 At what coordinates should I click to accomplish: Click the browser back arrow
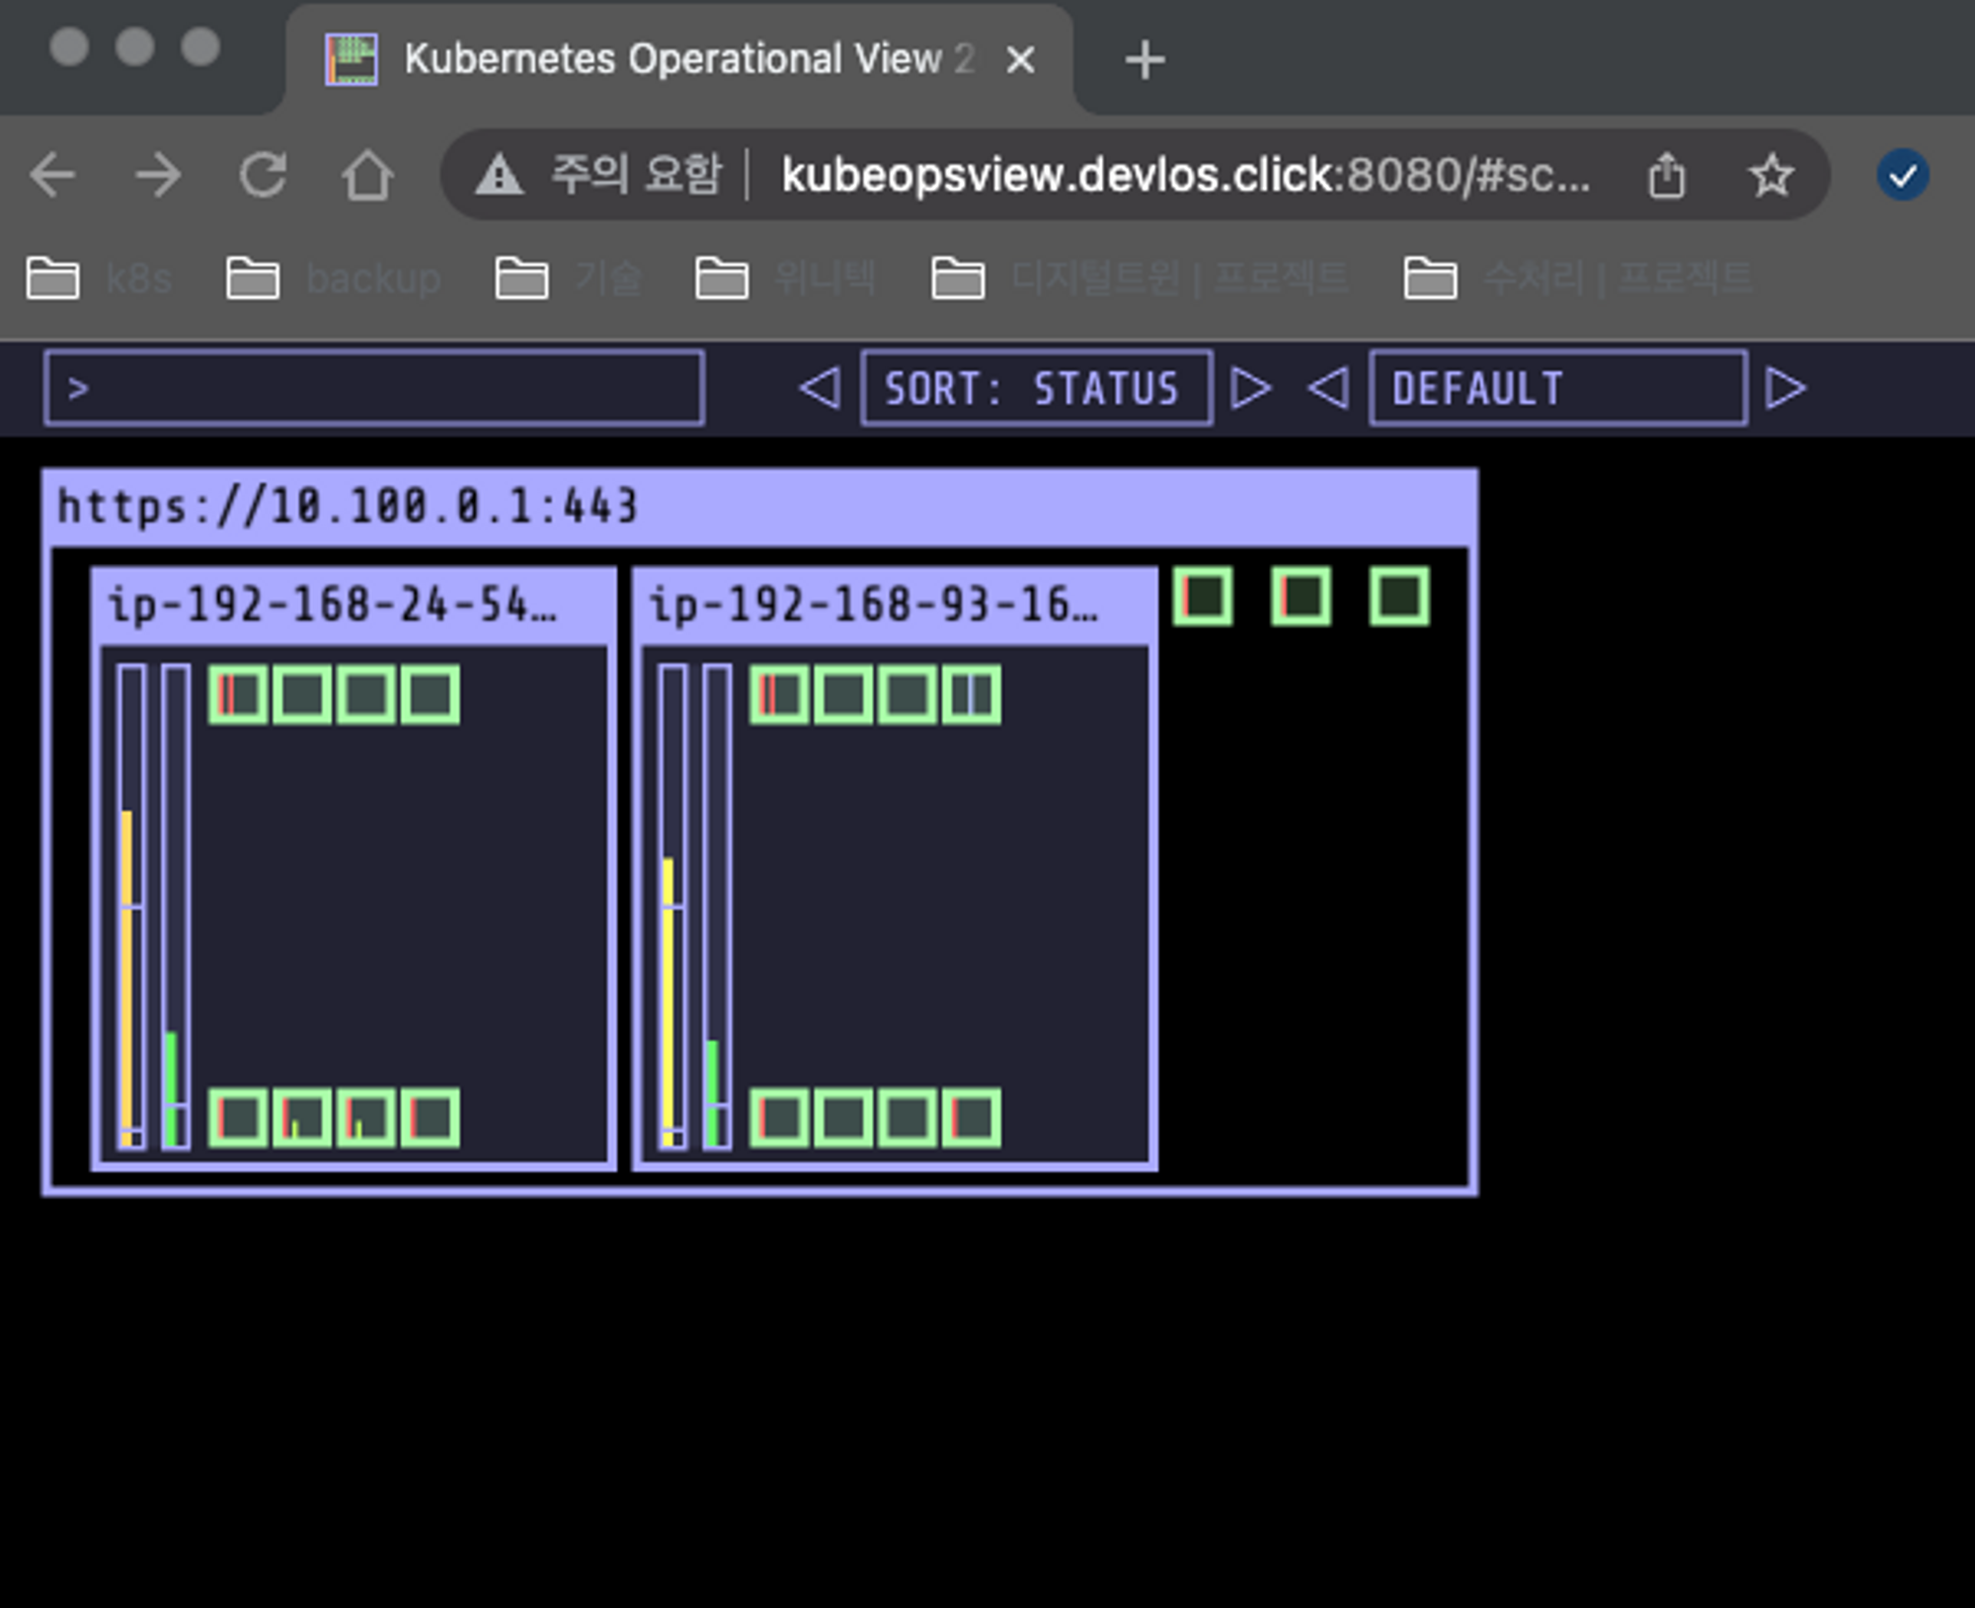pyautogui.click(x=52, y=176)
